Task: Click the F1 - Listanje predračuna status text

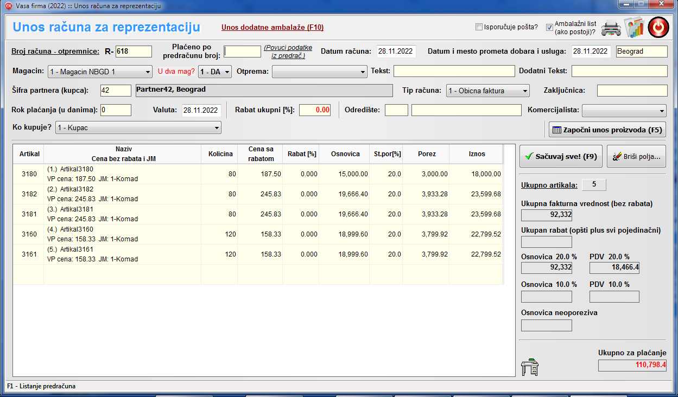Action: [x=41, y=386]
